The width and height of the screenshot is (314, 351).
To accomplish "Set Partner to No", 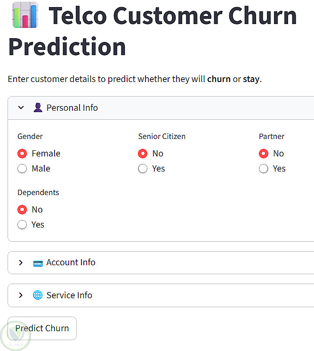I will (264, 154).
